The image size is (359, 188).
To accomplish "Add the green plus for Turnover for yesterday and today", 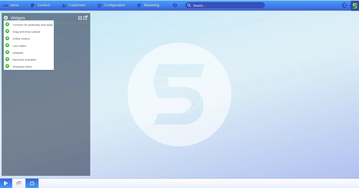I will tap(7, 24).
